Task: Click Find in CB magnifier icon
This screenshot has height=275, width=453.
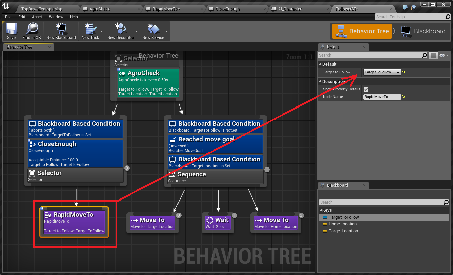Action: tap(32, 29)
